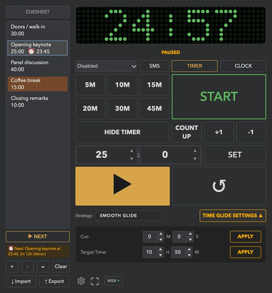Decrease Cut minutes with down arrow
This screenshot has height=293, width=272.
161,240
